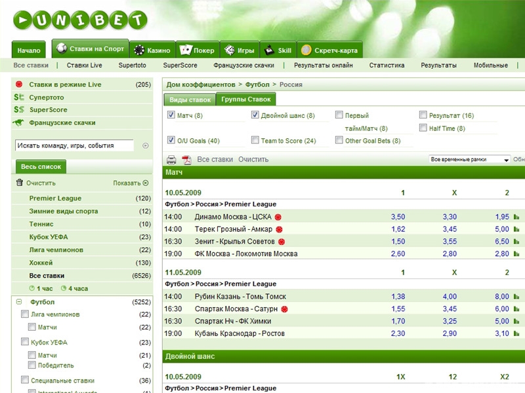Switch to the Казино tab
Viewport: 525px width, 393px height.
[x=152, y=50]
